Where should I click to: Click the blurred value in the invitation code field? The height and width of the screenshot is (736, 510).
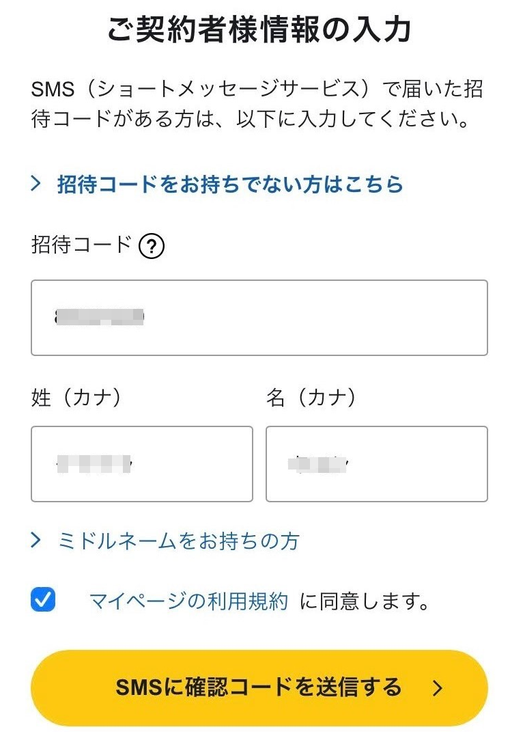[100, 317]
